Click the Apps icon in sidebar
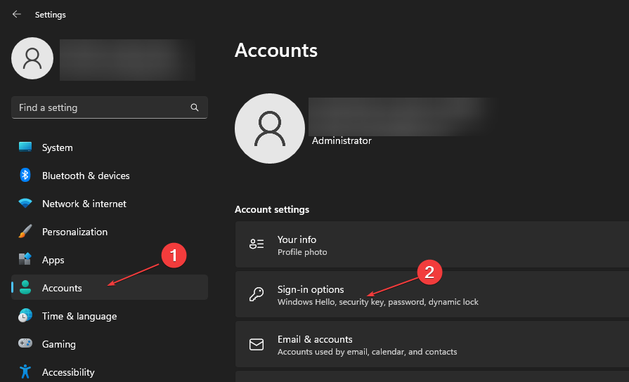629x382 pixels. [x=25, y=260]
